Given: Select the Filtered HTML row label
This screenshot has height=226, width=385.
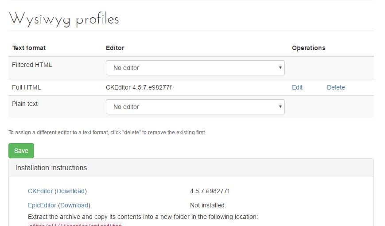Looking at the screenshot, I should (x=32, y=65).
